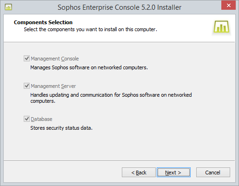Click the large green Sophos chart logo
Image resolution: width=239 pixels, height=186 pixels.
point(221,27)
